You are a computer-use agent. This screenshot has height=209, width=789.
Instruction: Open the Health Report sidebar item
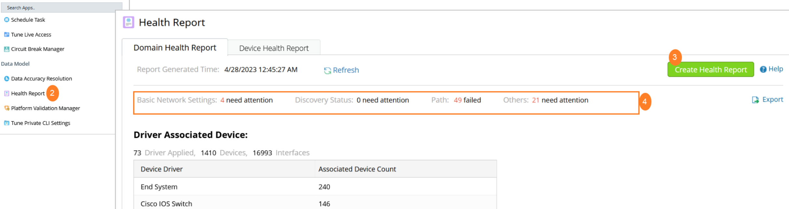click(x=28, y=94)
